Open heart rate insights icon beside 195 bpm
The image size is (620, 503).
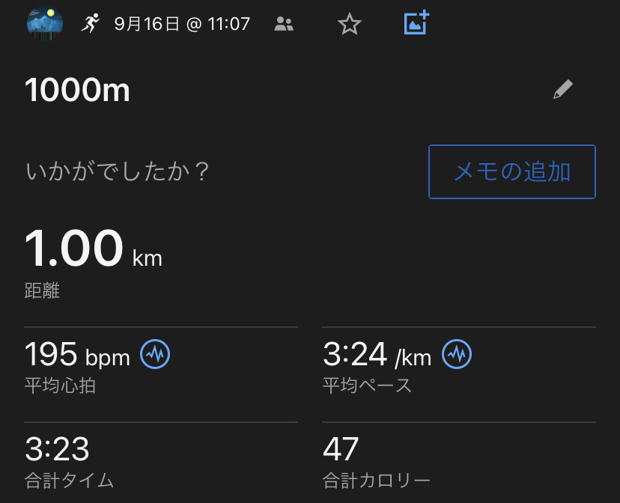(x=155, y=354)
